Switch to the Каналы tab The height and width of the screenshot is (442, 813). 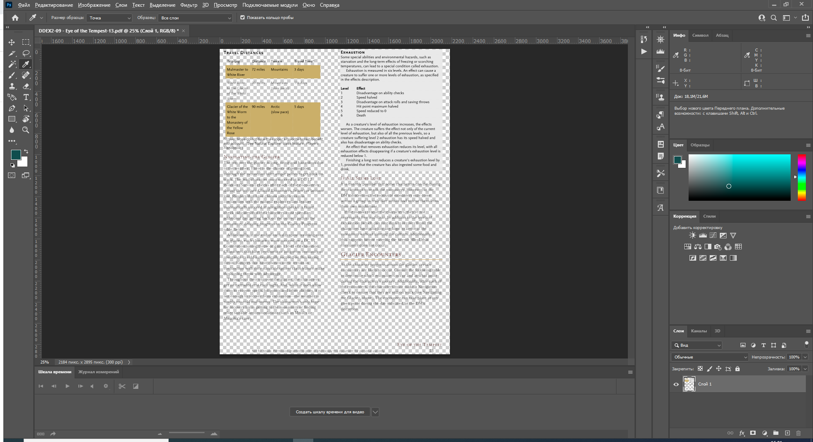[699, 331]
